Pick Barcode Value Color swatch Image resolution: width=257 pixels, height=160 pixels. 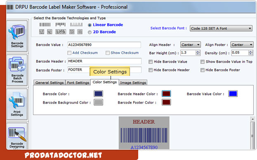233,94
